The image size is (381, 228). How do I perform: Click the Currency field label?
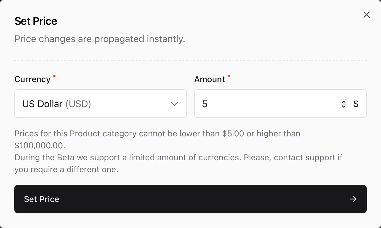click(32, 79)
